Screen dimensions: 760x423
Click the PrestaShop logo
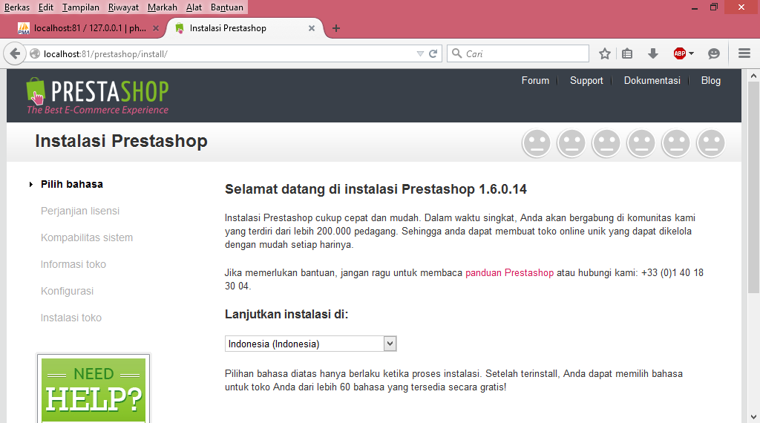pos(97,96)
